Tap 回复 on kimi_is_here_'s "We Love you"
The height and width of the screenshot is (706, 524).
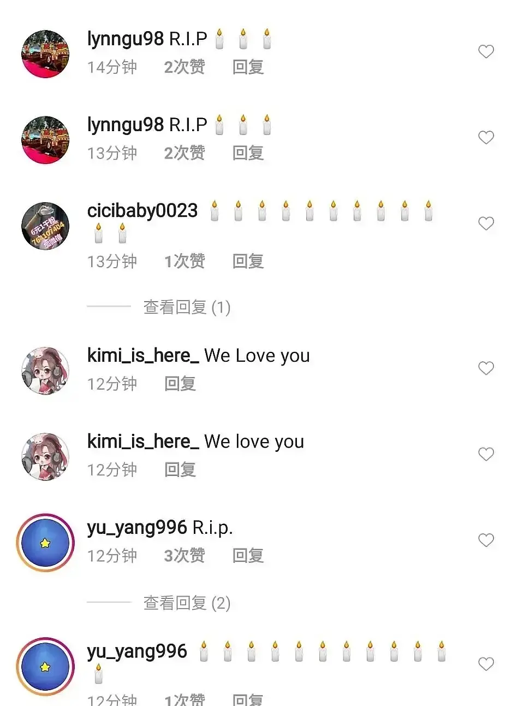click(180, 384)
